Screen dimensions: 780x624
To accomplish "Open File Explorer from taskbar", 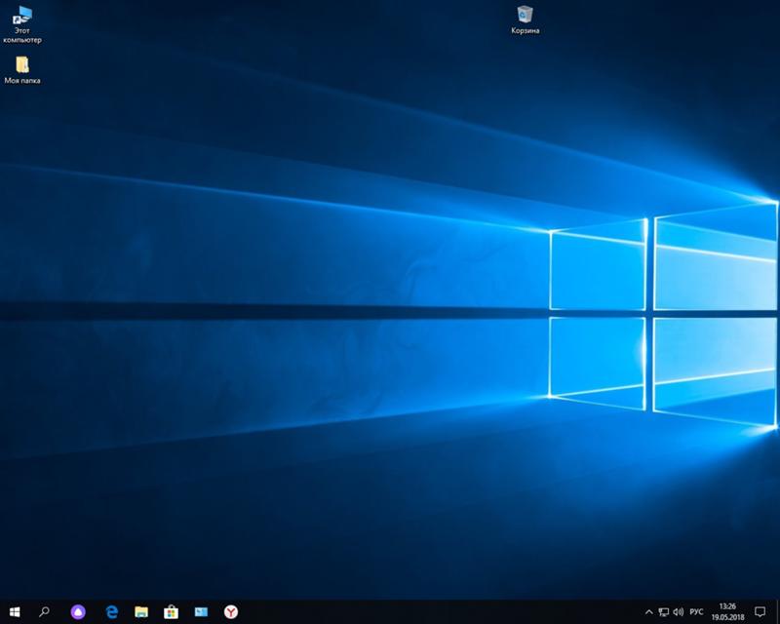I will pos(141,612).
